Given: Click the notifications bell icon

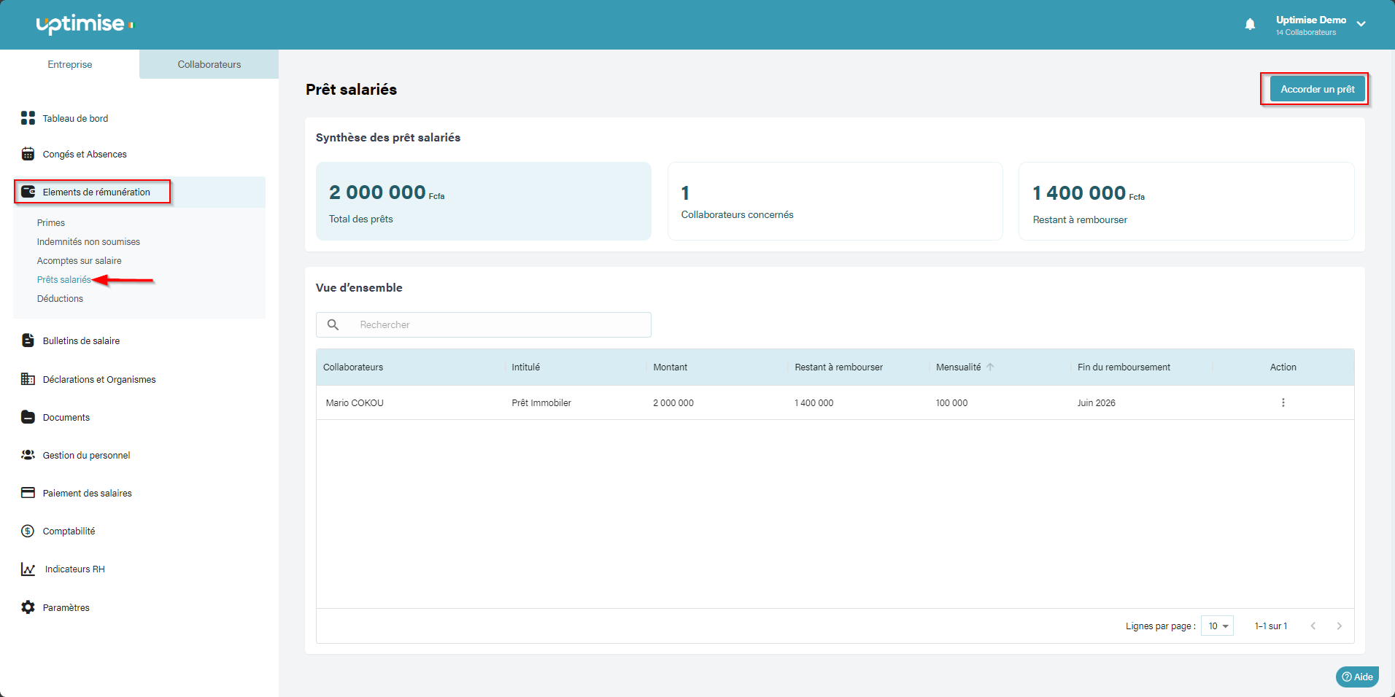Looking at the screenshot, I should pyautogui.click(x=1250, y=25).
